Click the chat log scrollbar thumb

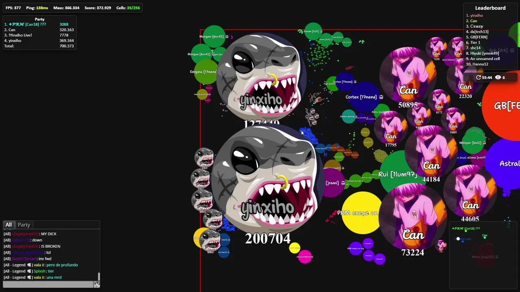point(99,277)
